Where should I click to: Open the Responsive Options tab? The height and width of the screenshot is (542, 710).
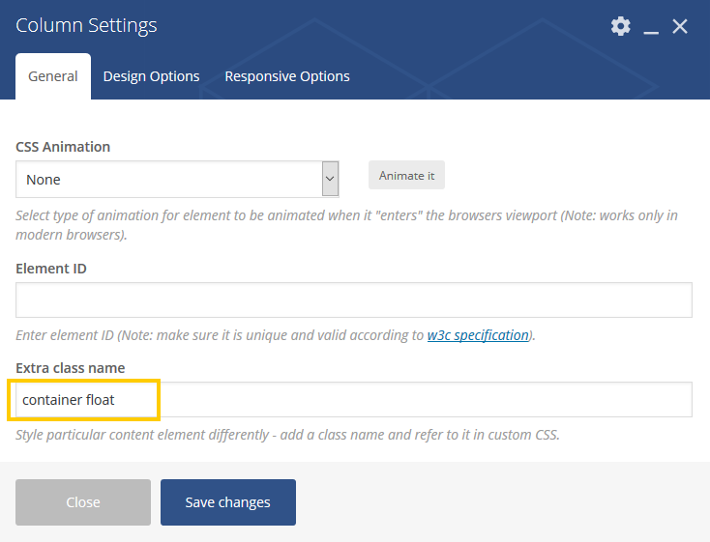287,76
